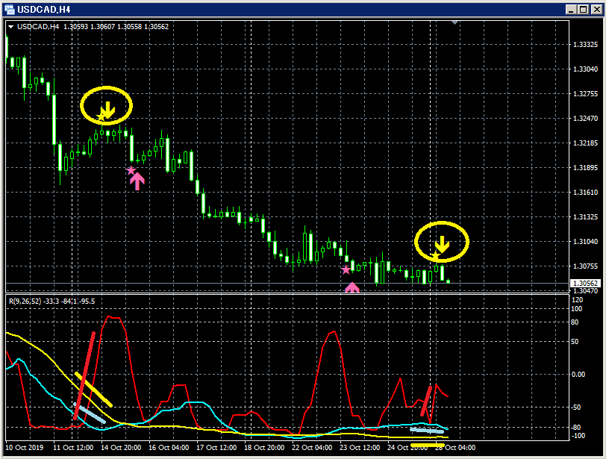Click the 1.31610 price scale label
The image size is (606, 459).
tap(585, 193)
